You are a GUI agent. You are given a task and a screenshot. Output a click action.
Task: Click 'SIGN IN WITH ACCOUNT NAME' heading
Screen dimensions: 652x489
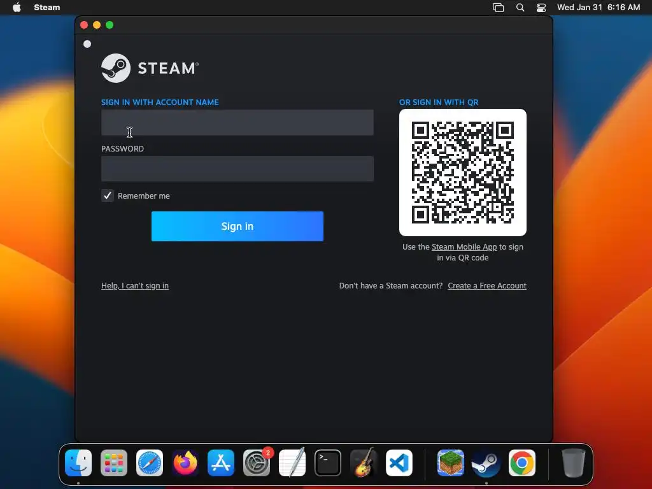(160, 103)
